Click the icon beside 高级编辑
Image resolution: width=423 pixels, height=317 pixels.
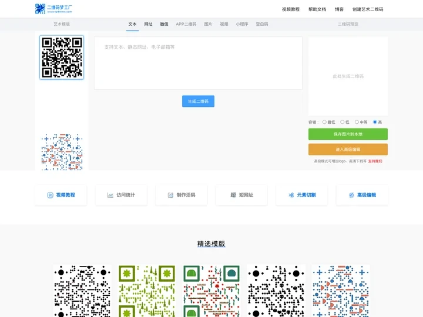pyautogui.click(x=351, y=195)
